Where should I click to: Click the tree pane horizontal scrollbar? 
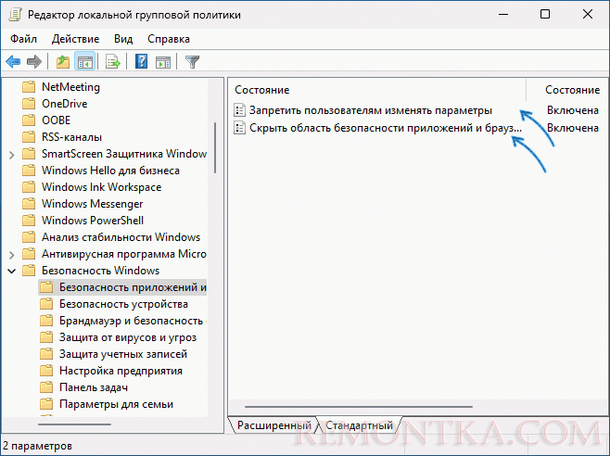click(x=75, y=424)
